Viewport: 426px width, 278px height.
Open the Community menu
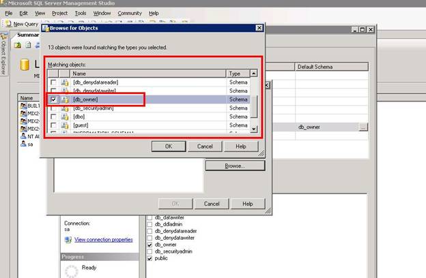(129, 13)
